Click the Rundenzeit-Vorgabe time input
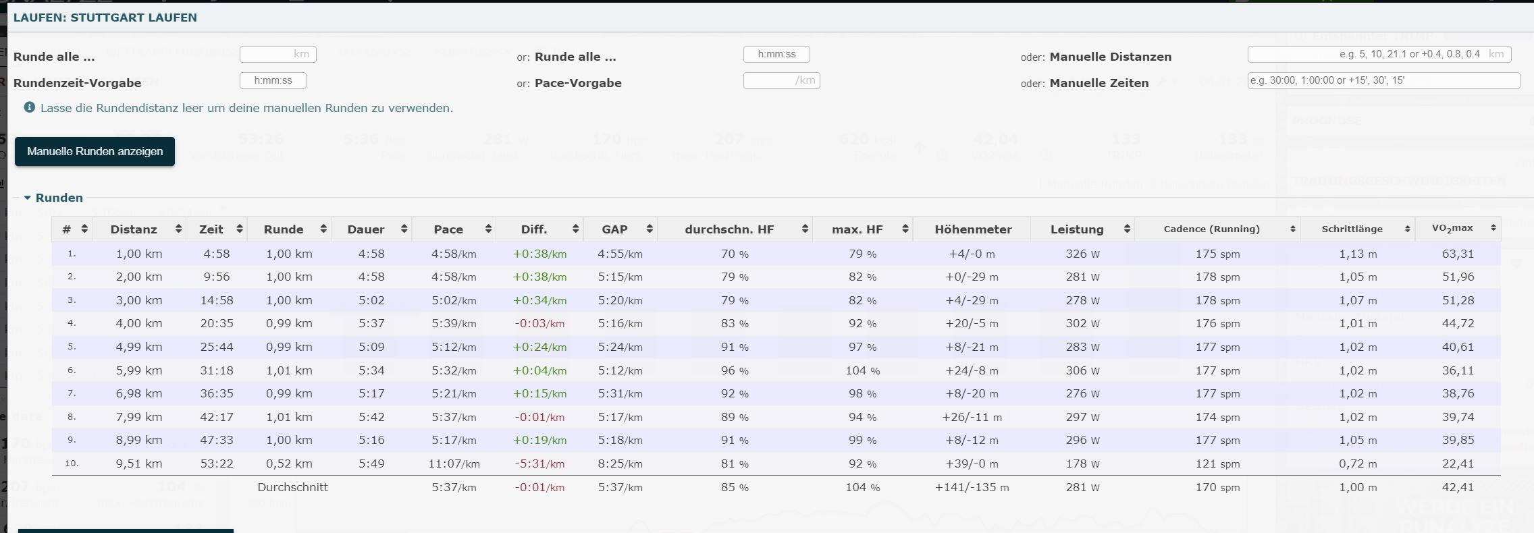Viewport: 1534px width, 533px height. 273,80
